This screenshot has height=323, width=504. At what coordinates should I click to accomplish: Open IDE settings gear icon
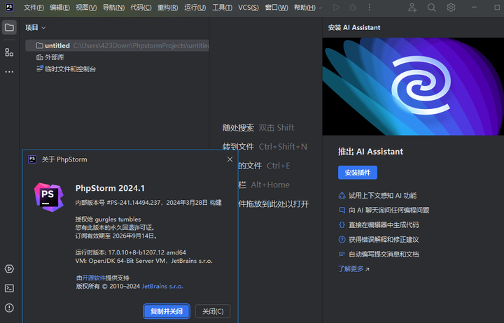pos(451,8)
